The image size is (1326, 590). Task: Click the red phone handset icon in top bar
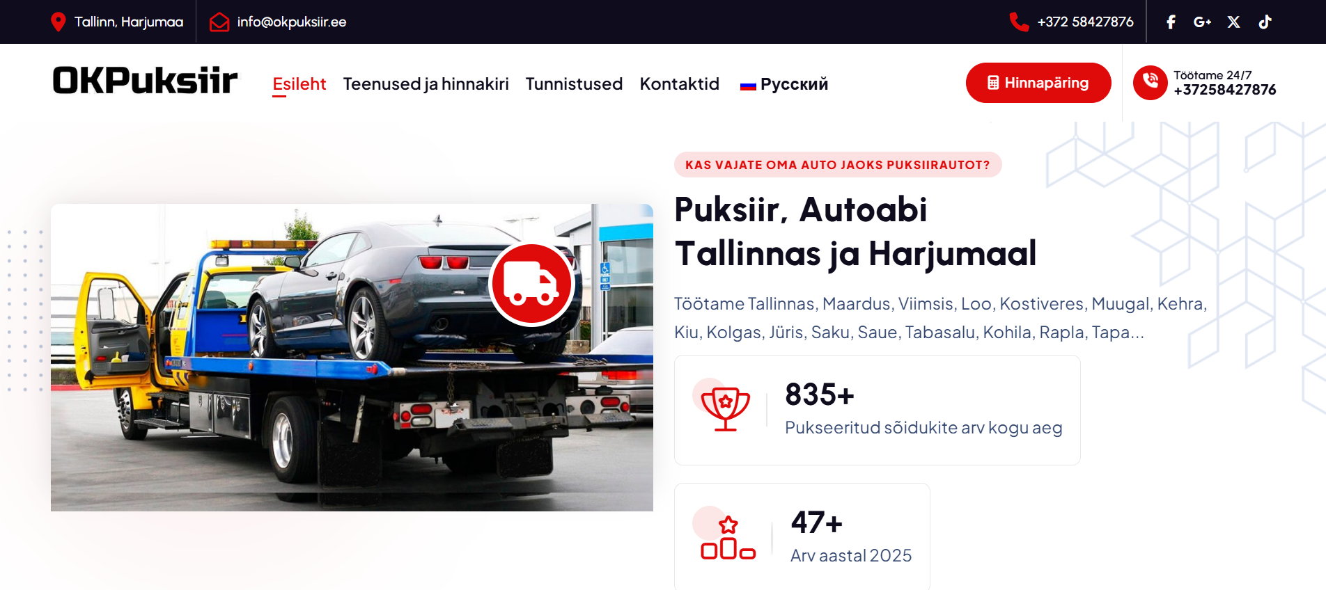1019,22
